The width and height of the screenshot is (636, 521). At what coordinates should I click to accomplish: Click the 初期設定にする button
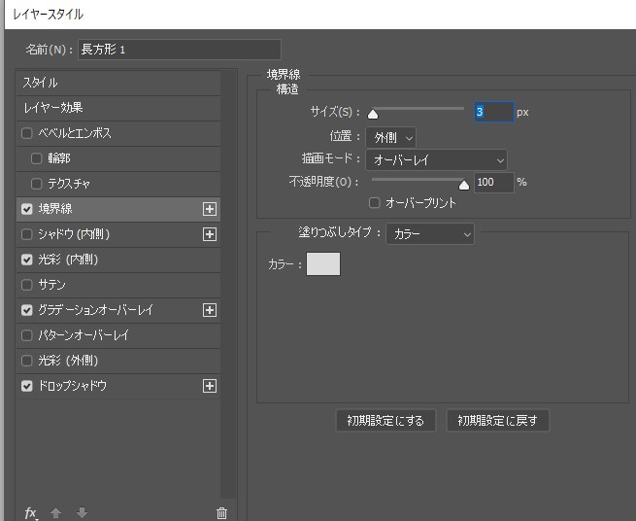[385, 421]
